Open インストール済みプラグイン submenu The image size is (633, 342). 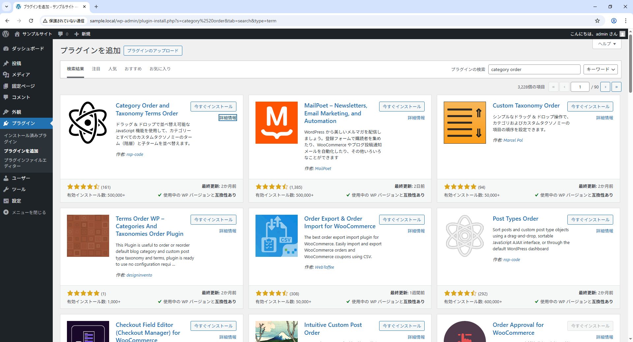[25, 138]
